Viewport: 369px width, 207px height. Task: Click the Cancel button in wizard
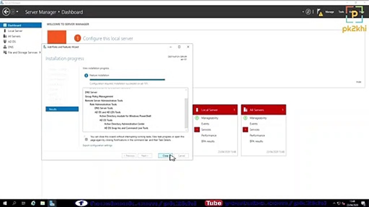point(181,156)
